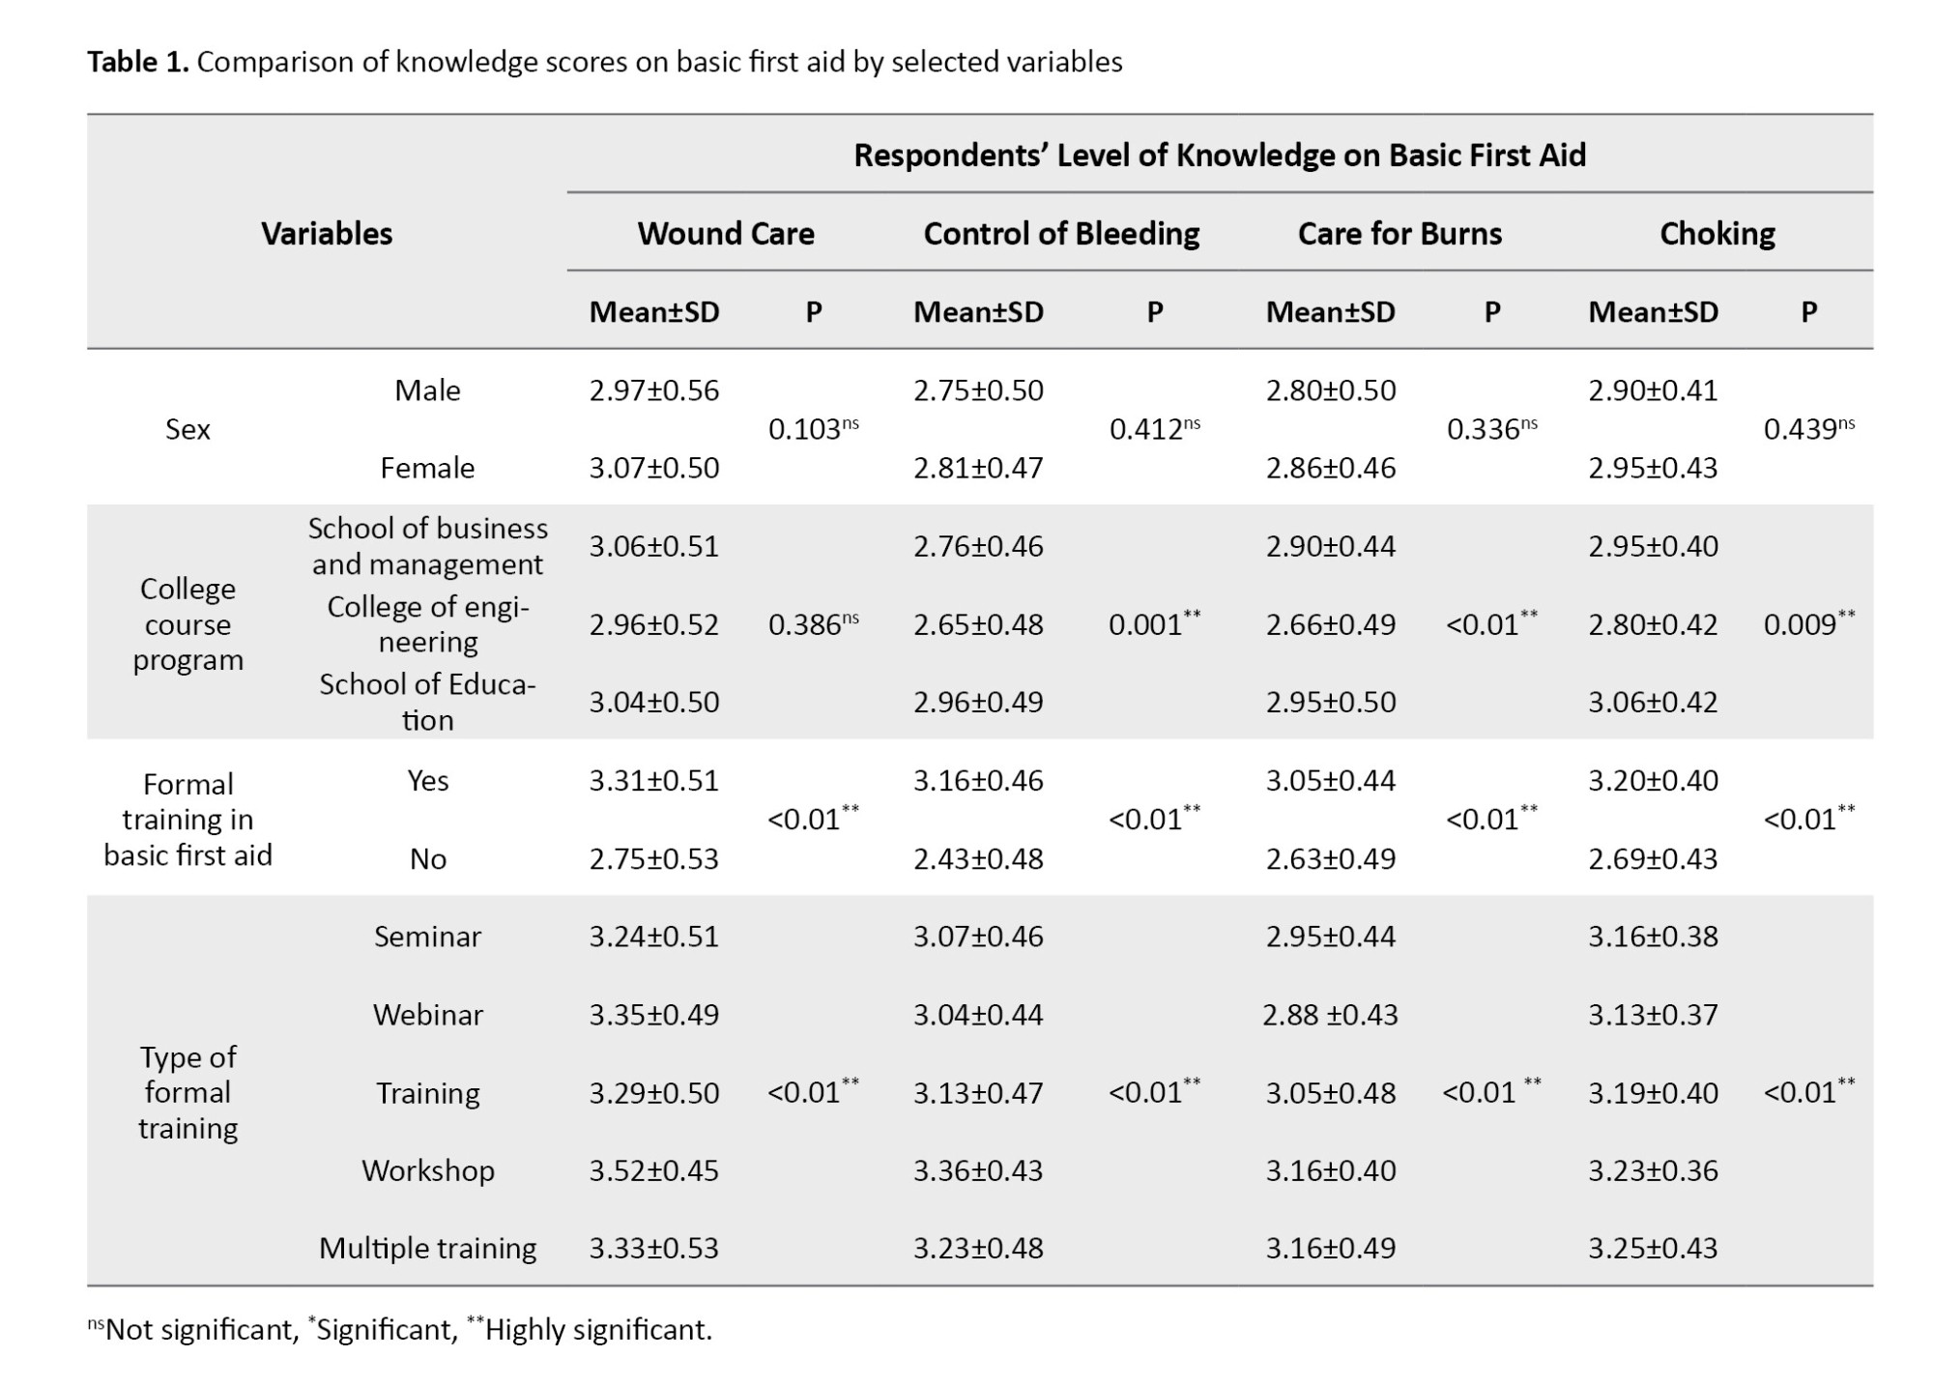This screenshot has height=1385, width=1933.
Task: Select the 'Choking' column header
Action: click(x=1717, y=234)
